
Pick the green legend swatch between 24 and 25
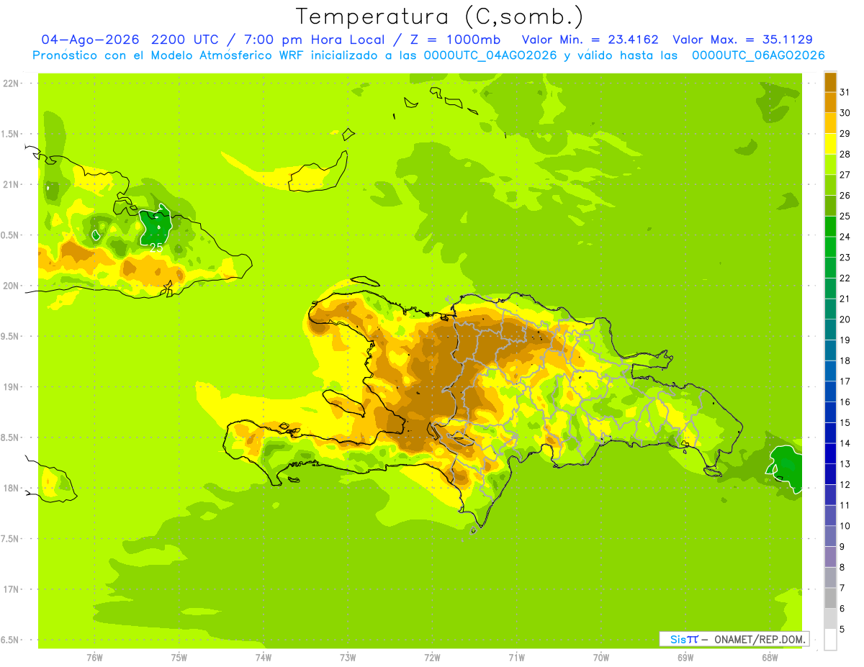click(x=830, y=226)
